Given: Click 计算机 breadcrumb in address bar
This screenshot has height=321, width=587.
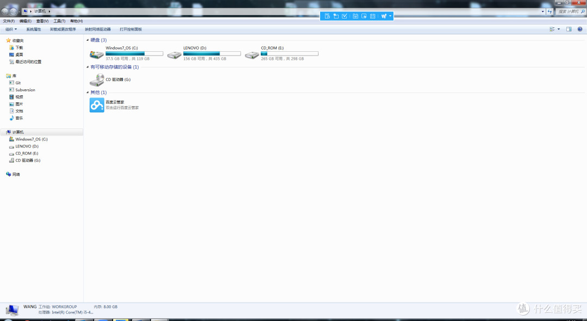Looking at the screenshot, I should 40,11.
